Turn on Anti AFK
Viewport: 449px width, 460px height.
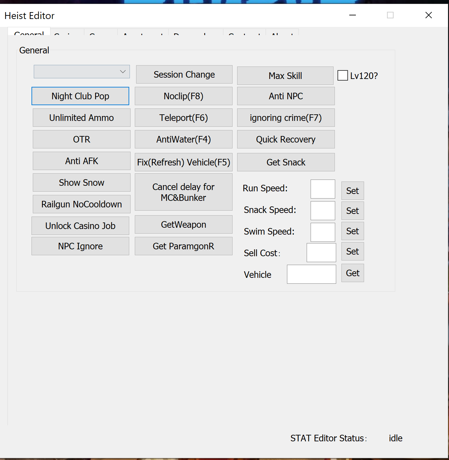click(x=82, y=161)
